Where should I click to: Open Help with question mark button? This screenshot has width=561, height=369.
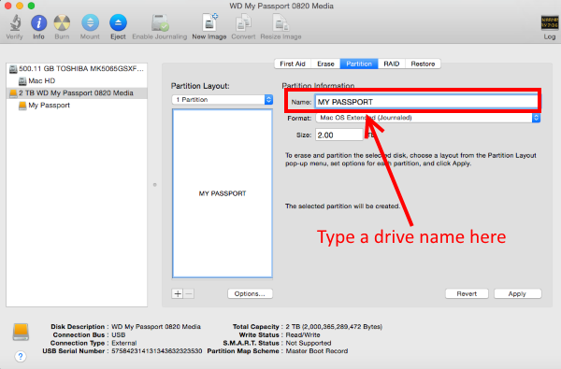(x=21, y=356)
